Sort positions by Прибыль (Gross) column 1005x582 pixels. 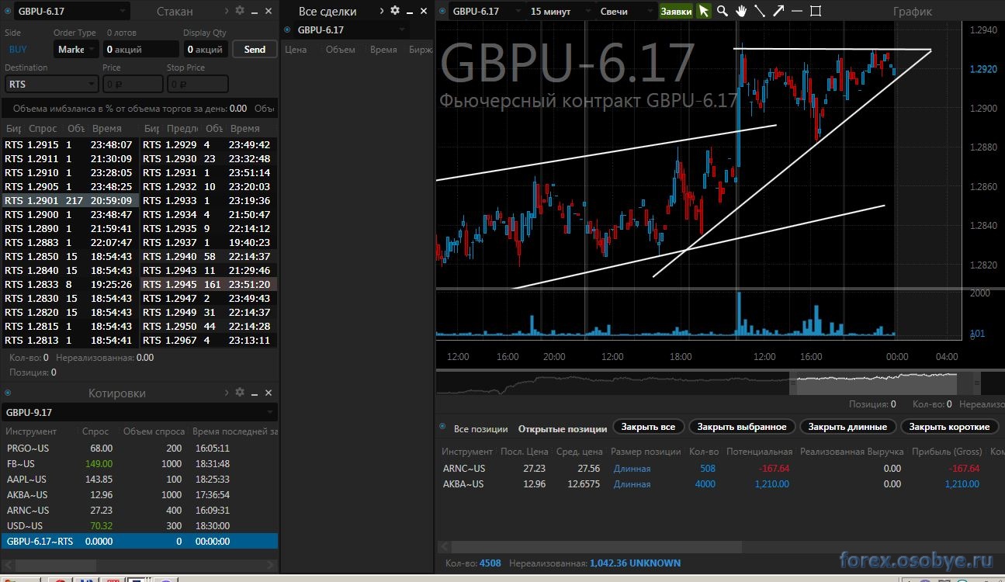point(946,451)
